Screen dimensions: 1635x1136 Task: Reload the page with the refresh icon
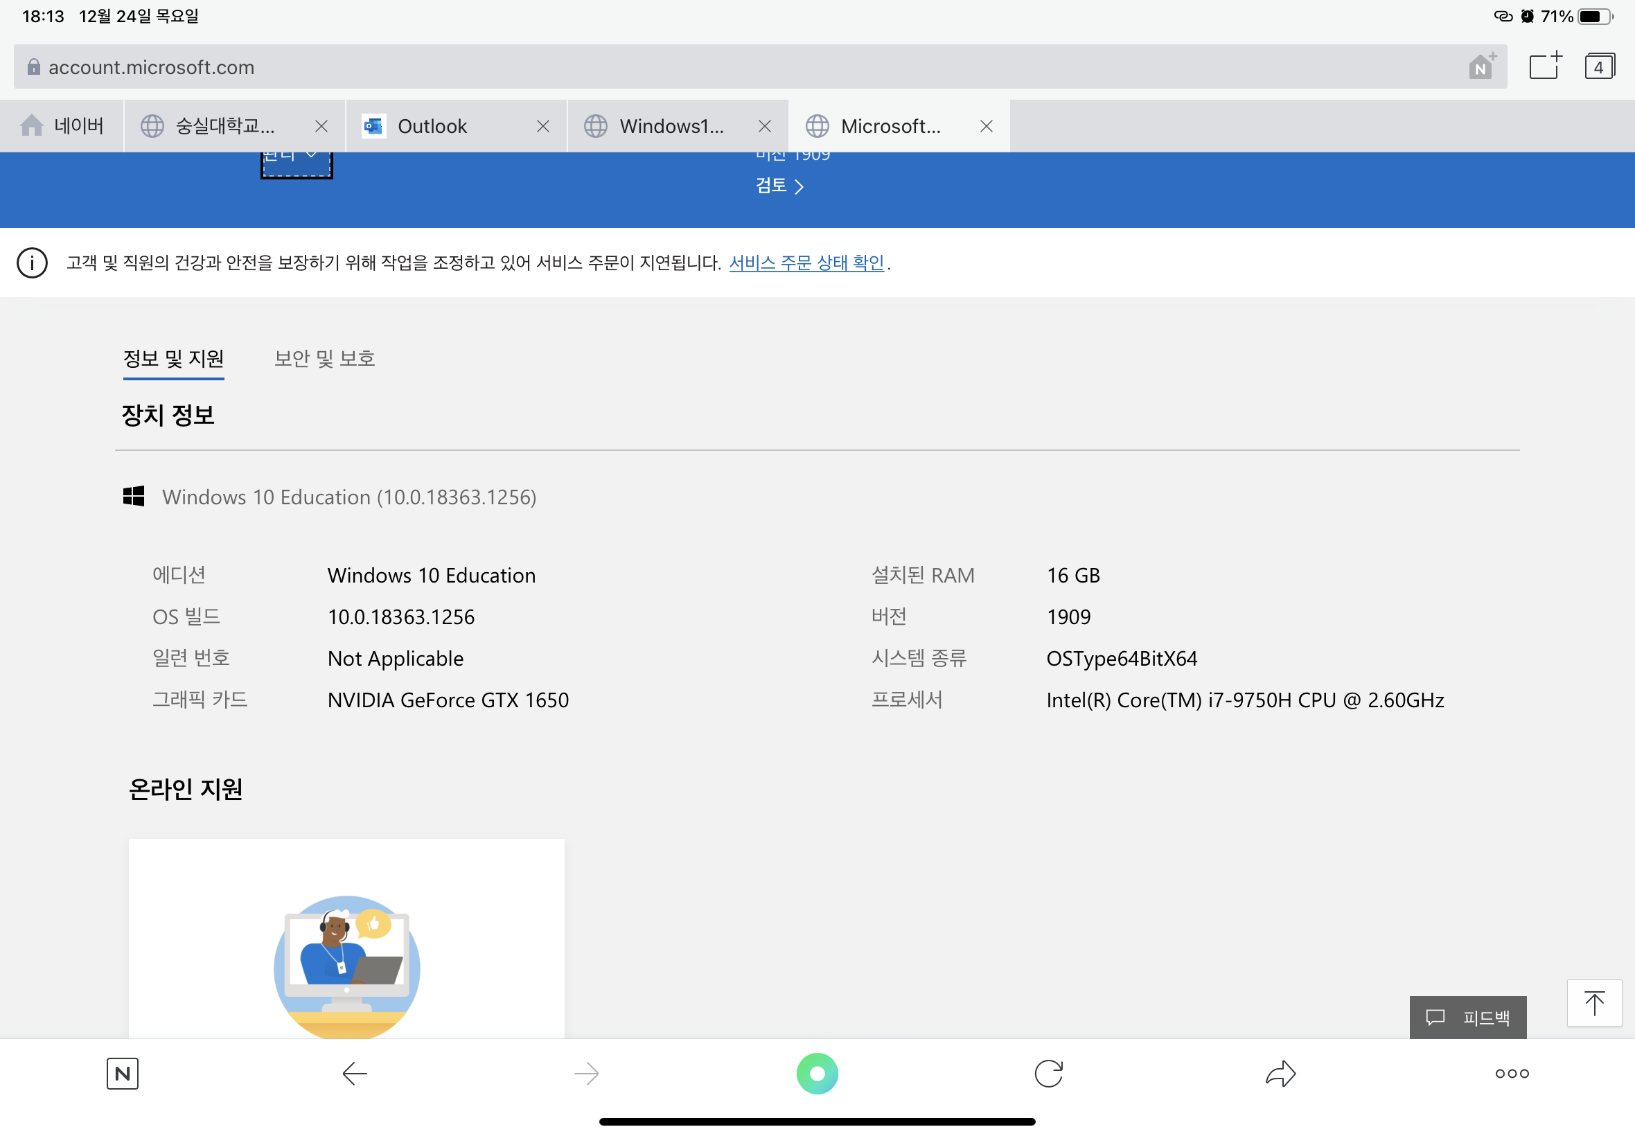point(1048,1074)
